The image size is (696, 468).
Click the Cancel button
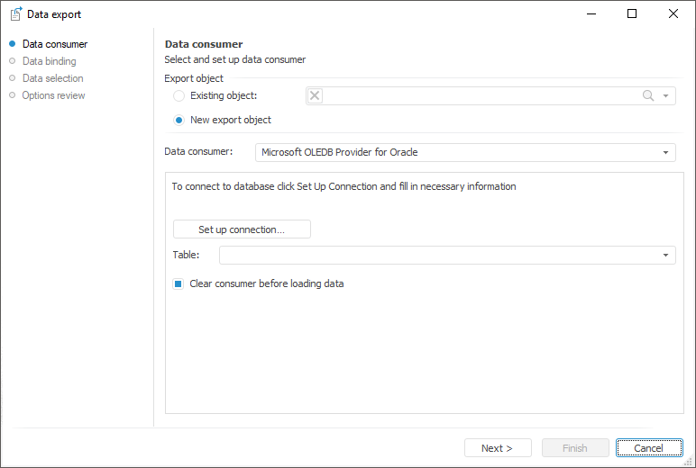(x=648, y=448)
